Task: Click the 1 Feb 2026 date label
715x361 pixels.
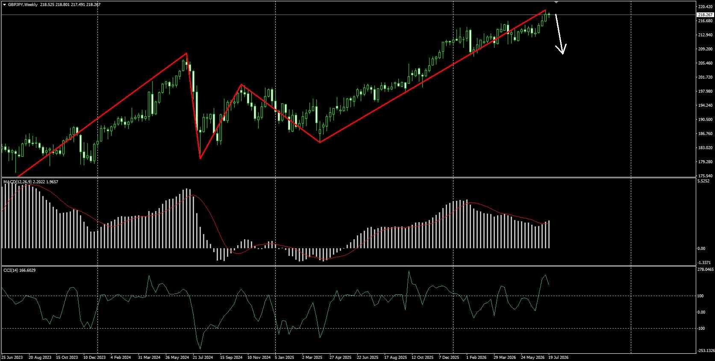Action: pyautogui.click(x=477, y=357)
